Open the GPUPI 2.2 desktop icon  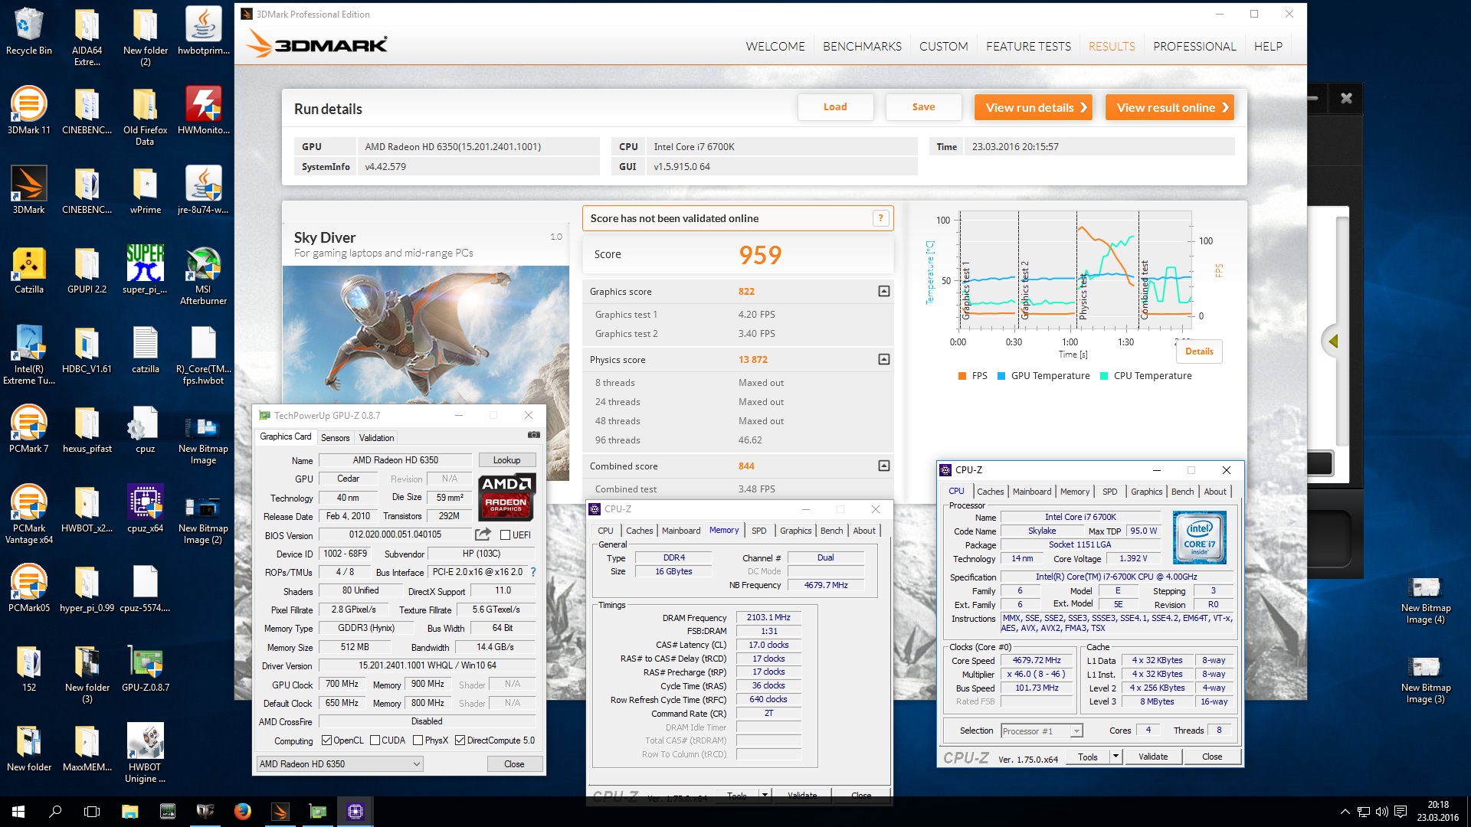(x=87, y=270)
